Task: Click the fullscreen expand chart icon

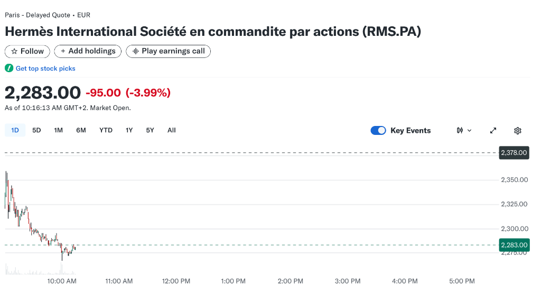Action: [493, 131]
